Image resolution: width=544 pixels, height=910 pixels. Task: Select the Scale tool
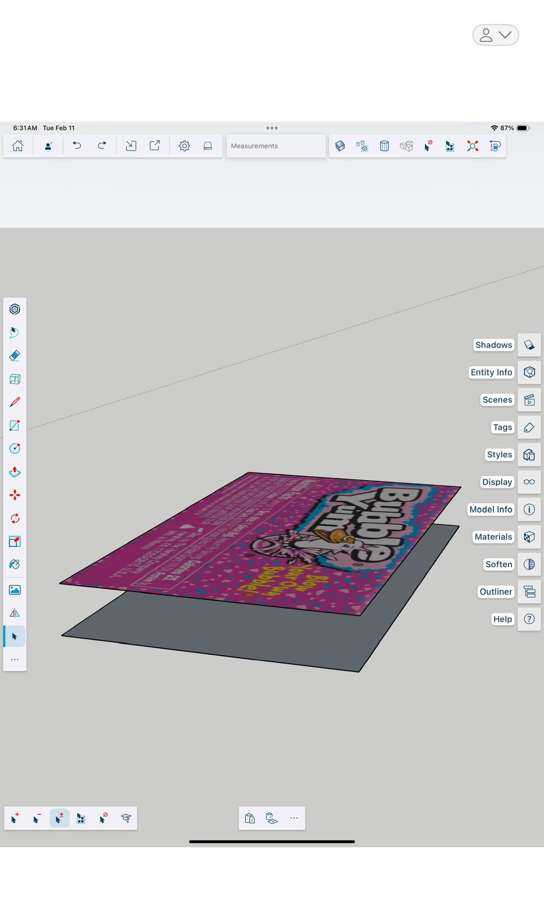coord(15,541)
